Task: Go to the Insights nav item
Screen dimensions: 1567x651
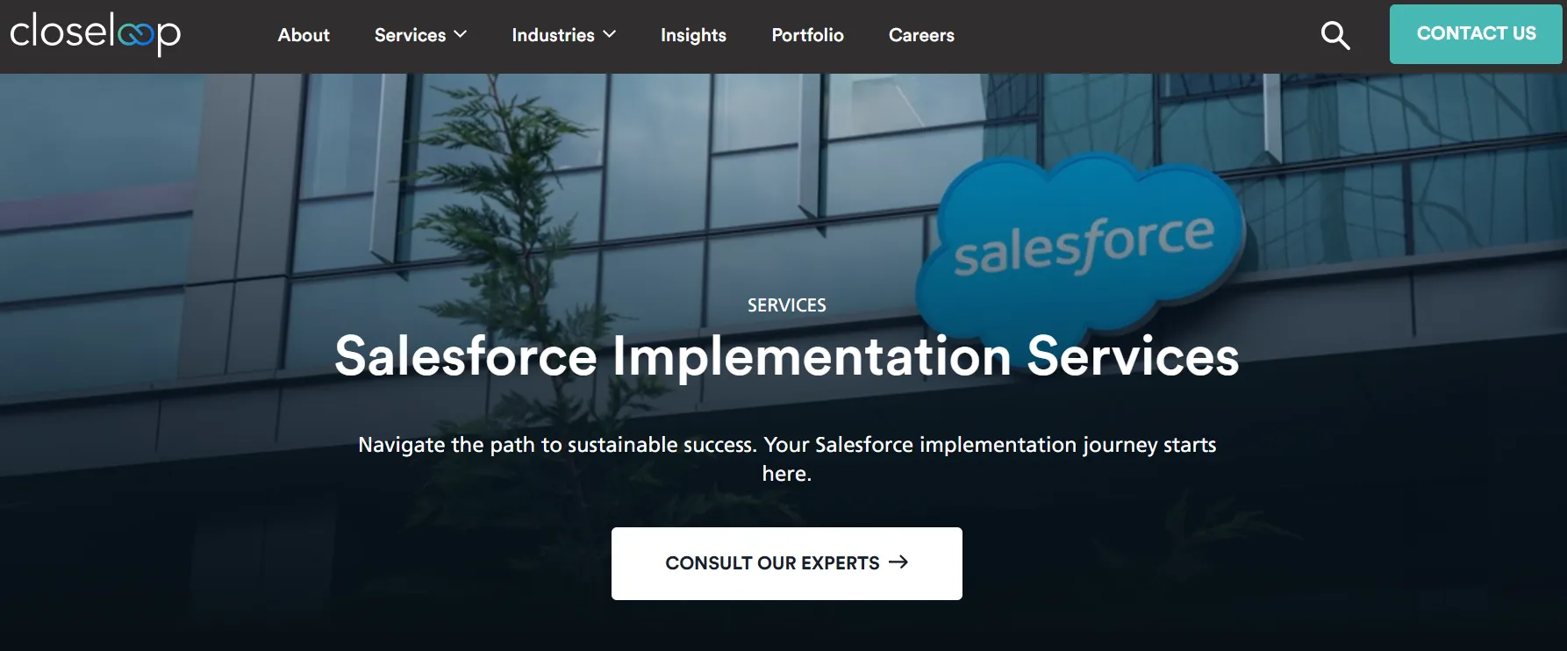Action: pyautogui.click(x=693, y=35)
